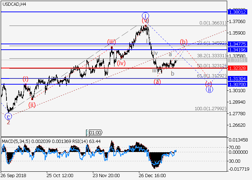Image resolution: width=252 pixels, height=180 pixels.
Task: Click the 1.30700 price level tag
Action: pyautogui.click(x=238, y=84)
